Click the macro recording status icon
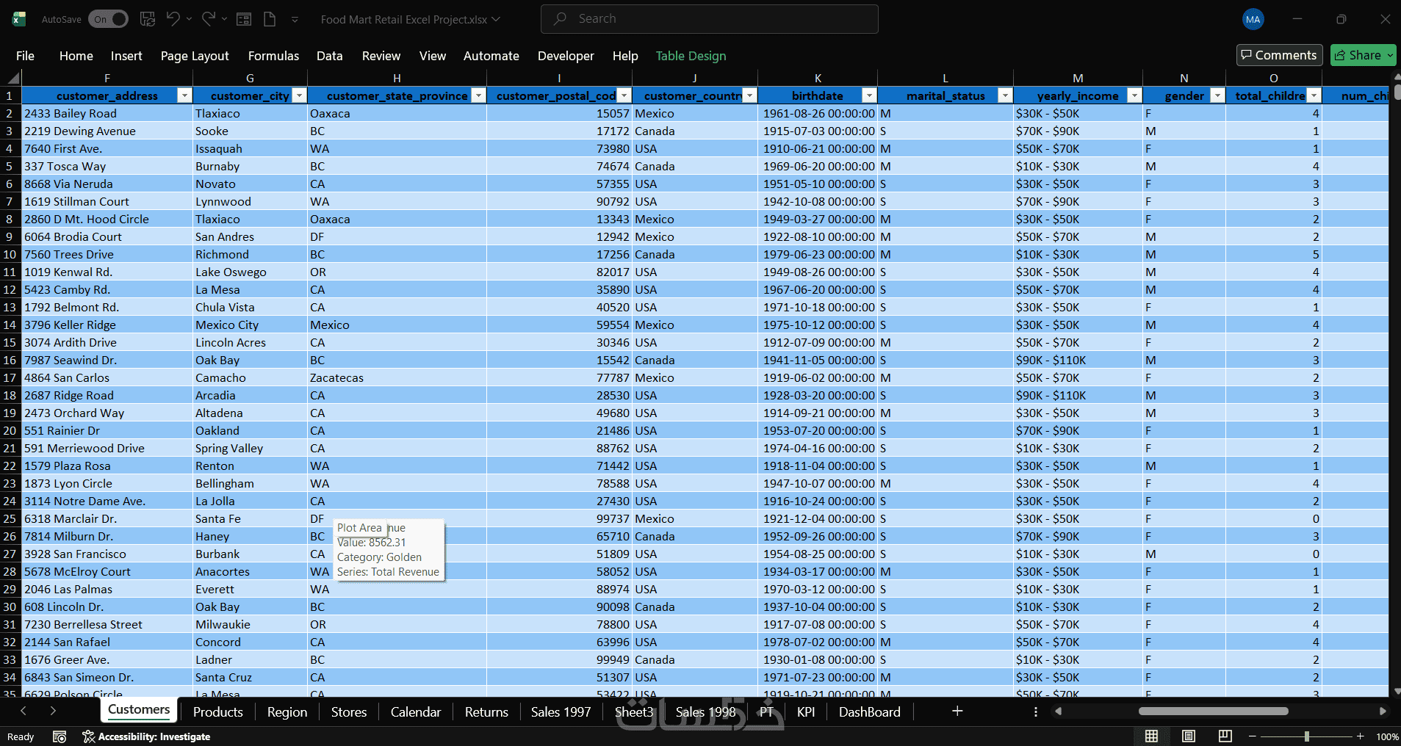The width and height of the screenshot is (1401, 746). point(60,736)
